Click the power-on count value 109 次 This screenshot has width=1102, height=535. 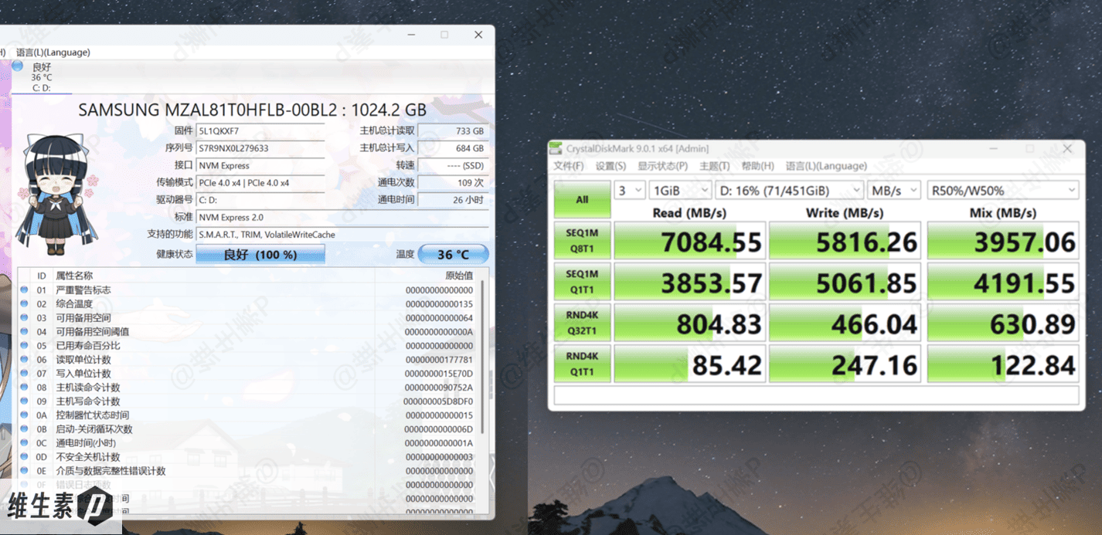point(453,183)
